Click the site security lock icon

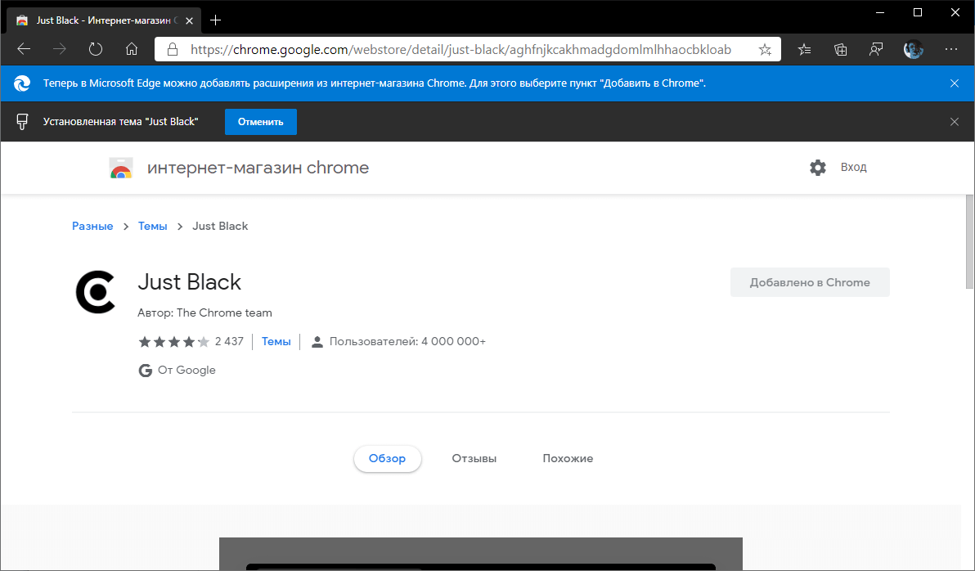click(172, 49)
